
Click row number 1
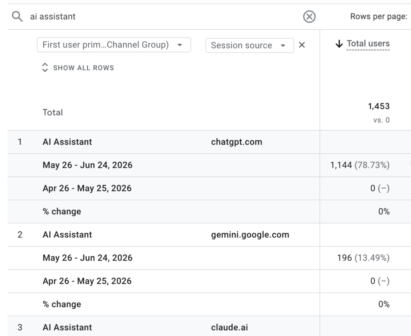(20, 142)
